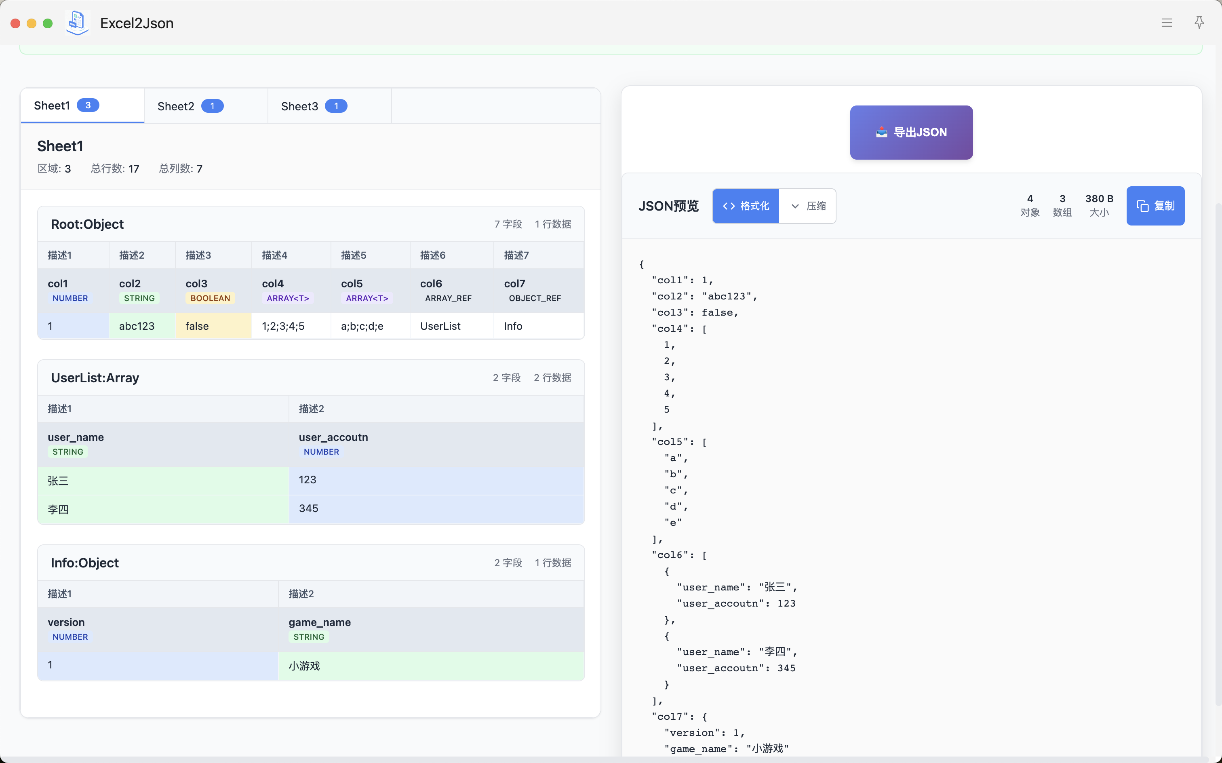Viewport: 1222px width, 763px height.
Task: Click the green zoom window button
Action: click(x=48, y=23)
